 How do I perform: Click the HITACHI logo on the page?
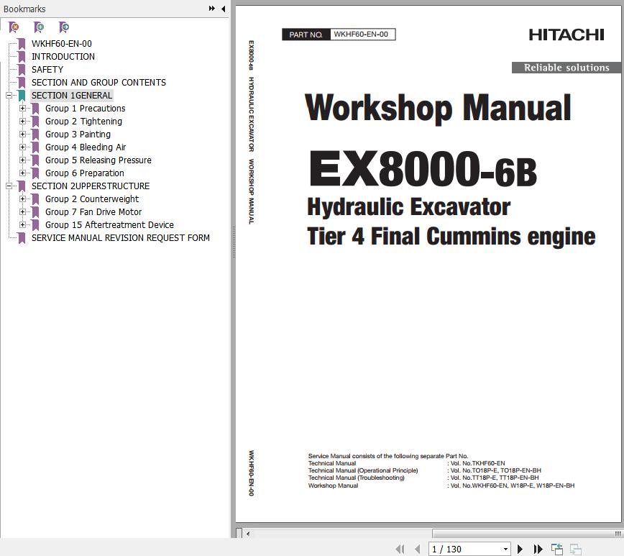[566, 35]
